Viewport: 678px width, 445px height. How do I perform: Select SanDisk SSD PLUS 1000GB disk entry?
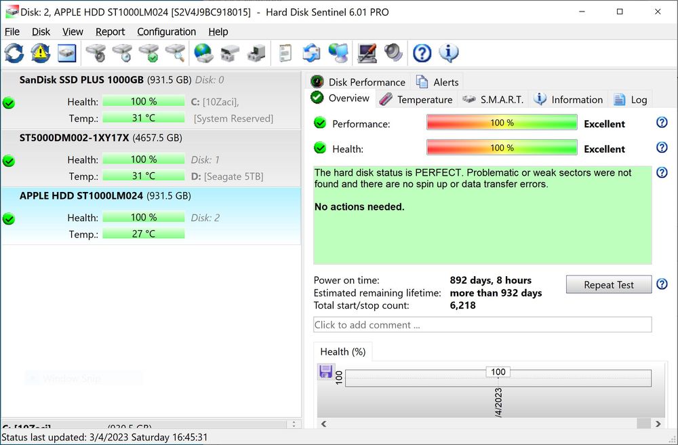[151, 100]
